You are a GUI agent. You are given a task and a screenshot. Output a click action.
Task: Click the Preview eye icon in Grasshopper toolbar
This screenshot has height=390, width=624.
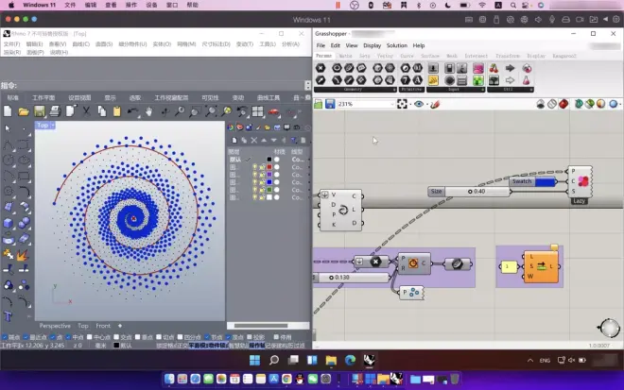pos(419,104)
